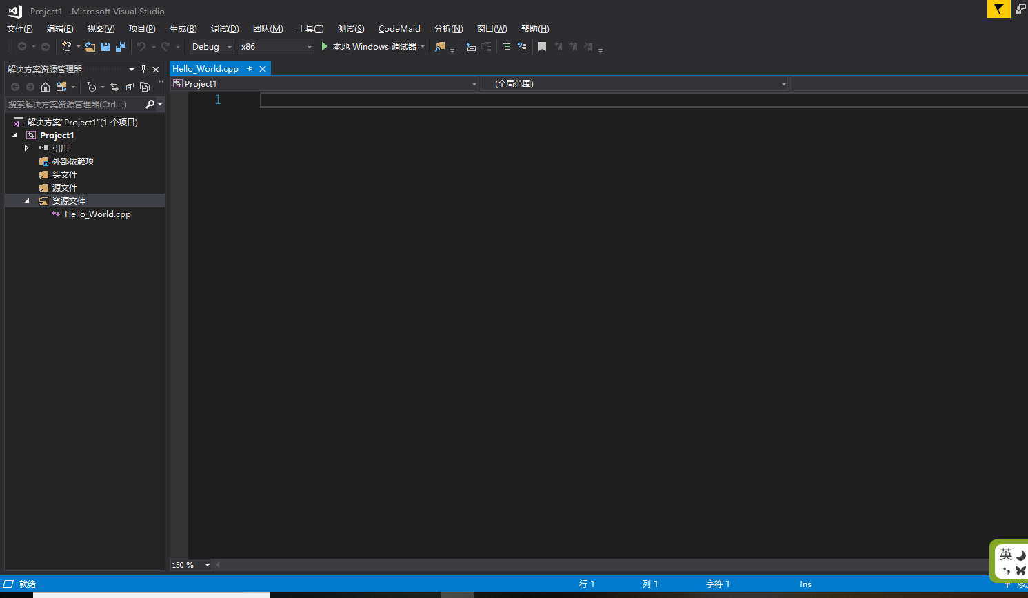Click the Save All icon
This screenshot has height=598, width=1028.
[121, 46]
